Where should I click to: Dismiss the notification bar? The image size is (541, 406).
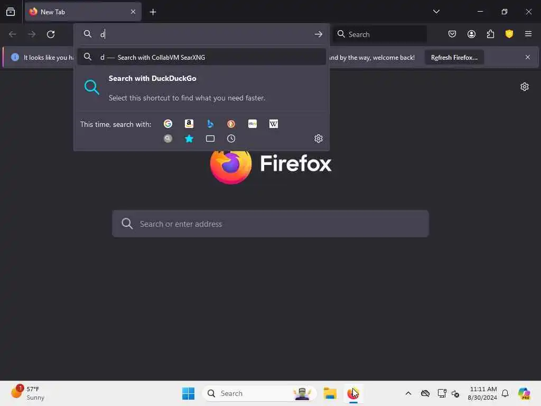point(527,57)
